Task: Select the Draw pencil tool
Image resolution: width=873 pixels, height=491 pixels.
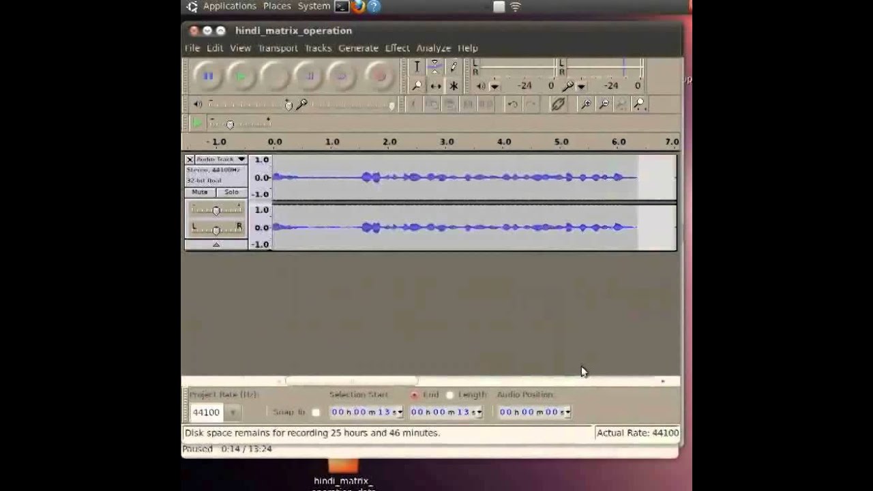Action: point(454,67)
